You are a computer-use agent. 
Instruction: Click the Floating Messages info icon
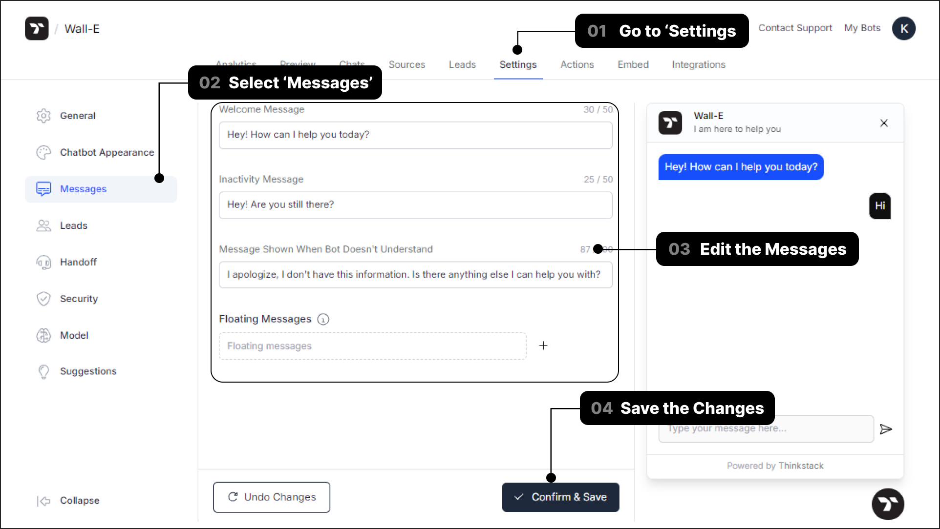pos(323,319)
